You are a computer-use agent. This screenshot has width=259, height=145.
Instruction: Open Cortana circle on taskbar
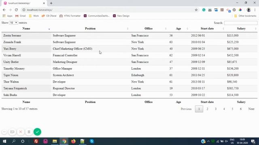(23, 141)
